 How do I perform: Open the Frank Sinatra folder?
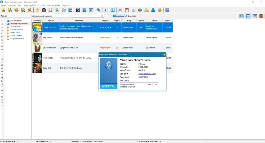[16, 36]
